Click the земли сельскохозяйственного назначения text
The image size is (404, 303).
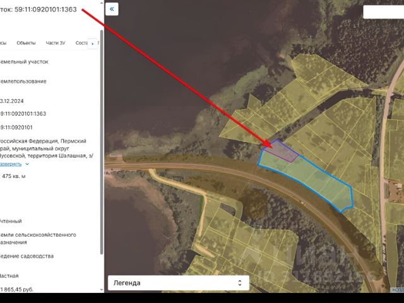[38, 239]
